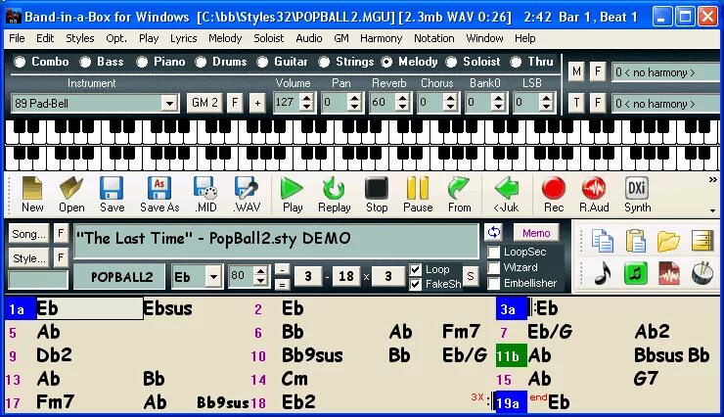Toggle the FakeSh checkbox
Image resolution: width=724 pixels, height=417 pixels.
point(416,284)
